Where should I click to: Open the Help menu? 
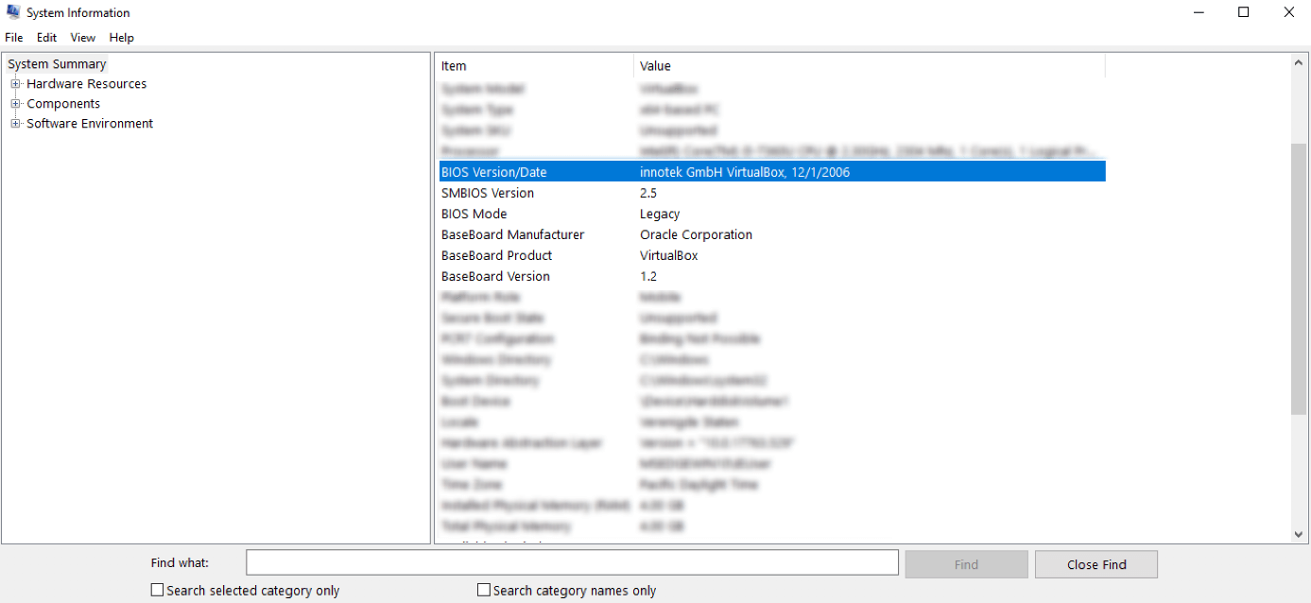[122, 38]
